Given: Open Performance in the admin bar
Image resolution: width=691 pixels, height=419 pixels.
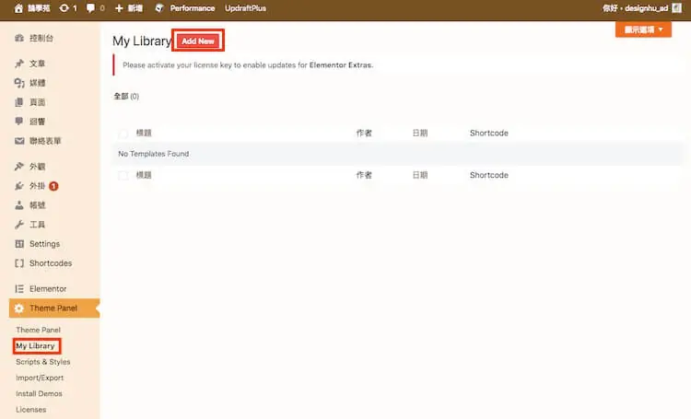Looking at the screenshot, I should [193, 8].
